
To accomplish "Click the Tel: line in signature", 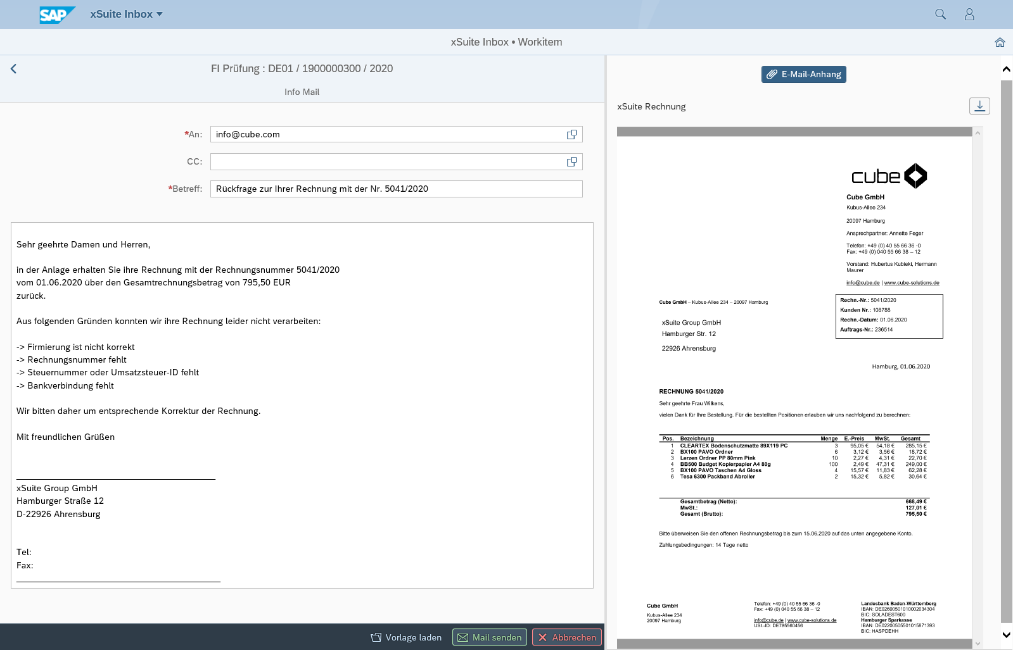I will 24,552.
